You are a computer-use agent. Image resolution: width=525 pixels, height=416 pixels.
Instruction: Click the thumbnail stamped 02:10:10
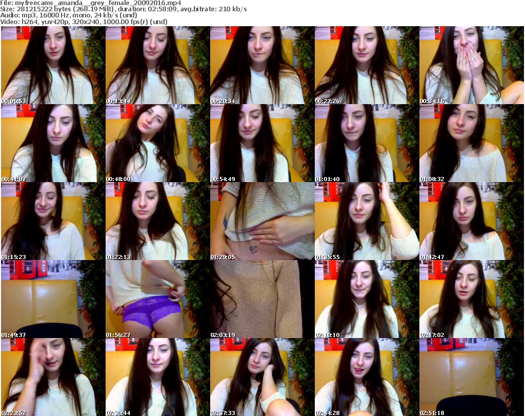pos(367,299)
